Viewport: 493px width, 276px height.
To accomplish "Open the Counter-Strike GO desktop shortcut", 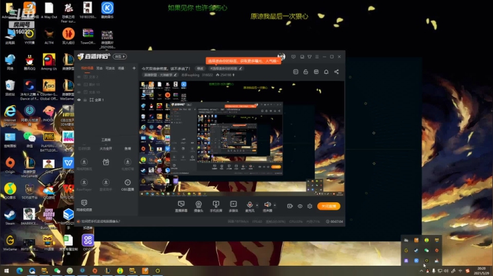I will click(49, 89).
